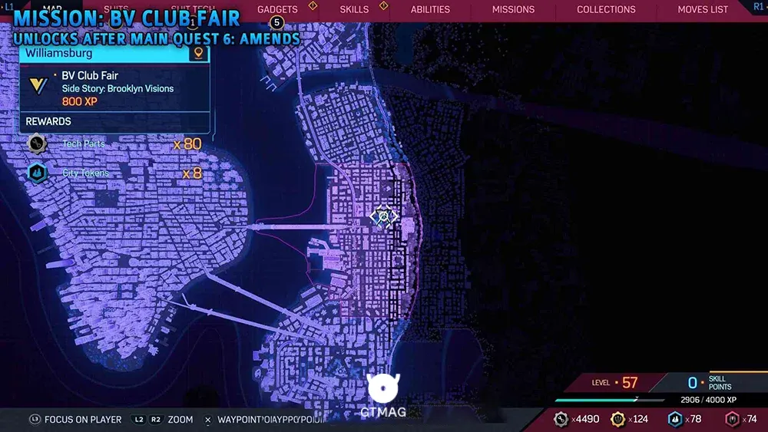This screenshot has width=768, height=432.
Task: Click the R1 next-tab indicator
Action: (758, 6)
